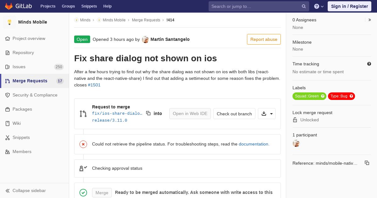This screenshot has height=198, width=377.
Task: Click Check out branch button
Action: 234,113
